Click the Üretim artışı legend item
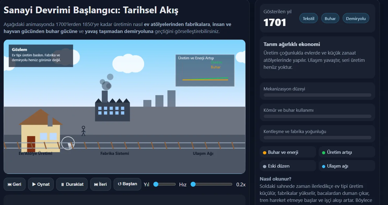The image size is (388, 205). 347,152
